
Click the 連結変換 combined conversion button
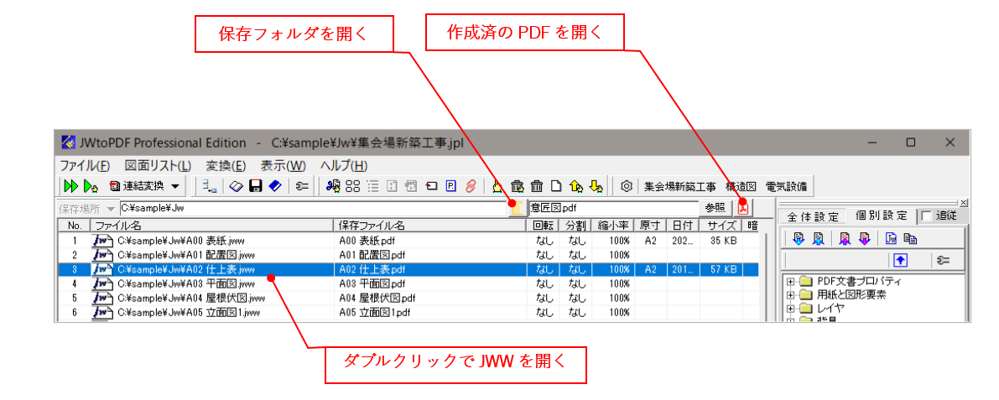coord(136,186)
